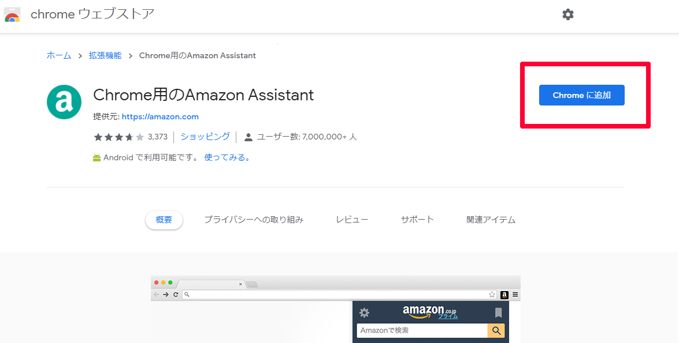Click the Chrome用のAmazon Assistant heading

click(203, 95)
